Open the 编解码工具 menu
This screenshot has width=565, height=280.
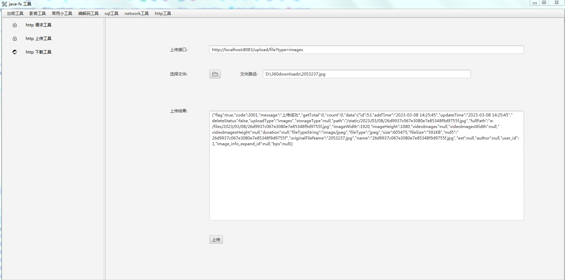[x=88, y=14]
